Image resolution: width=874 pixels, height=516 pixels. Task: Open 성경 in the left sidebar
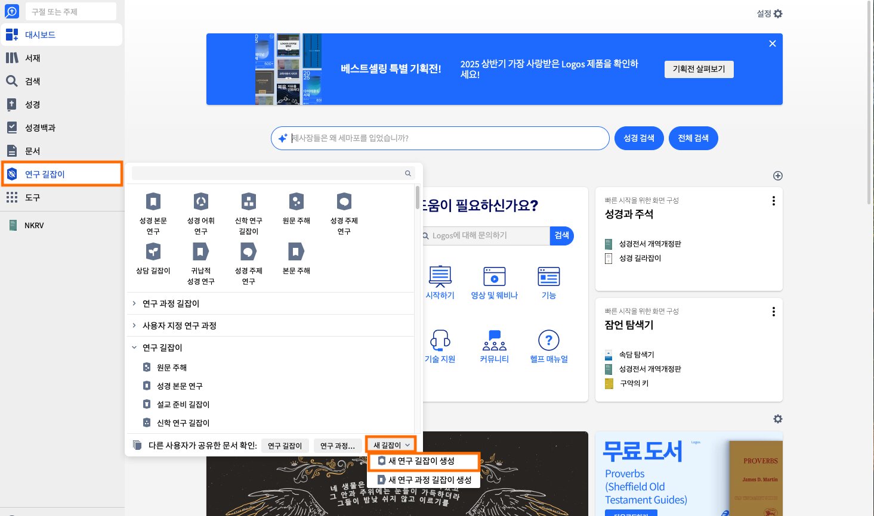click(62, 104)
